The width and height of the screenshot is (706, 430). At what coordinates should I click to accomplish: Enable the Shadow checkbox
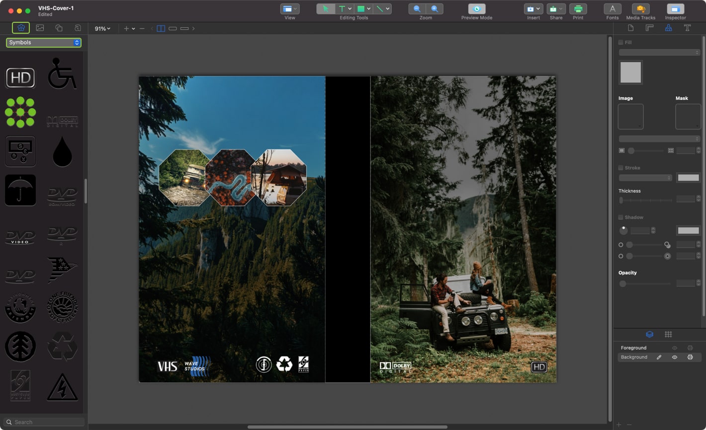[x=619, y=217]
